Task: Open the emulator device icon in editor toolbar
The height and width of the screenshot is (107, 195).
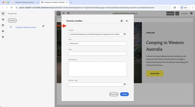Action: [68, 13]
